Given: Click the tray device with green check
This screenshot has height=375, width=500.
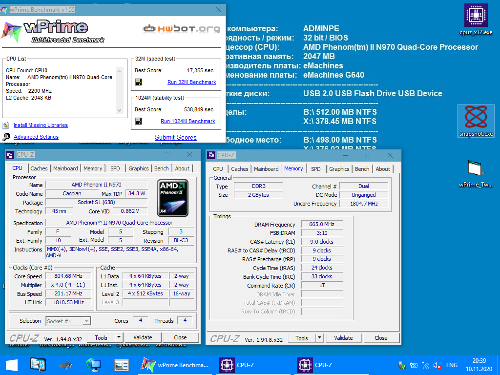Looking at the screenshot, I should tap(402, 365).
